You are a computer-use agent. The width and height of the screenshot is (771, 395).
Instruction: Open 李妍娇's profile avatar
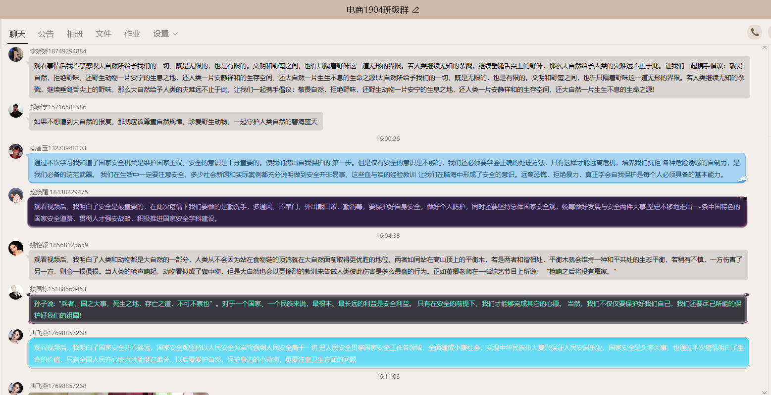(x=16, y=54)
